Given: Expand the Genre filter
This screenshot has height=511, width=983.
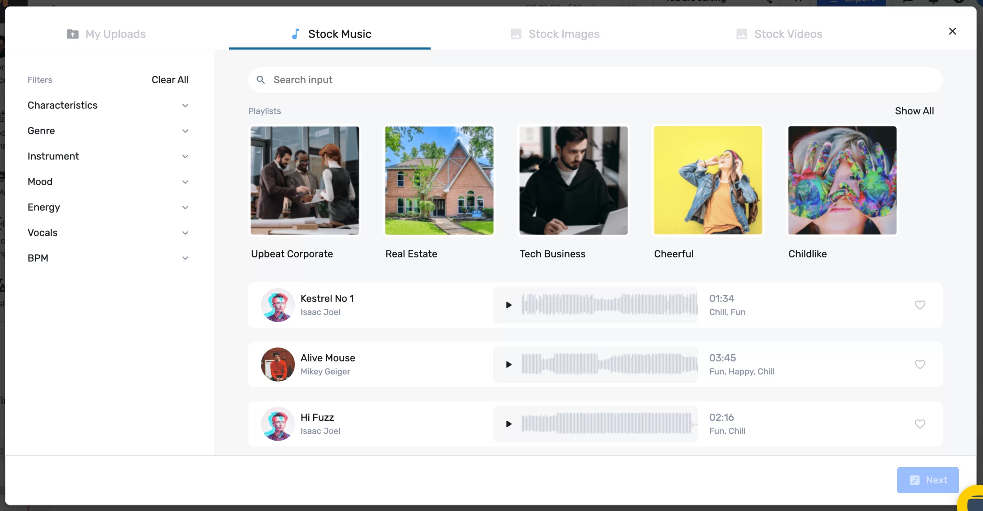Looking at the screenshot, I should point(108,131).
